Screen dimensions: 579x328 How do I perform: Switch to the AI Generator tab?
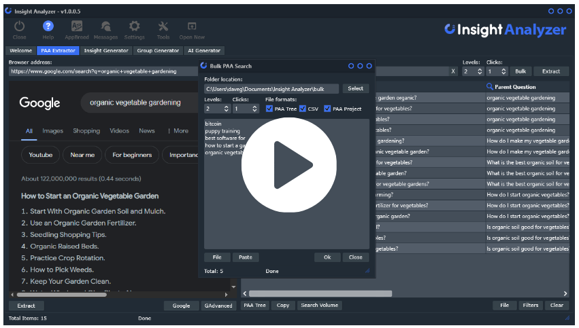(204, 50)
